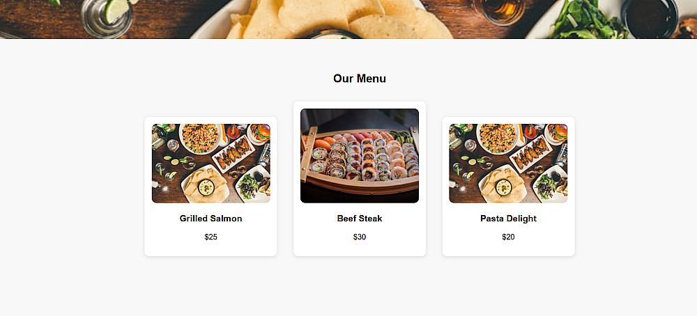Open the Pasta Delight food photo
The image size is (697, 316).
click(x=508, y=164)
